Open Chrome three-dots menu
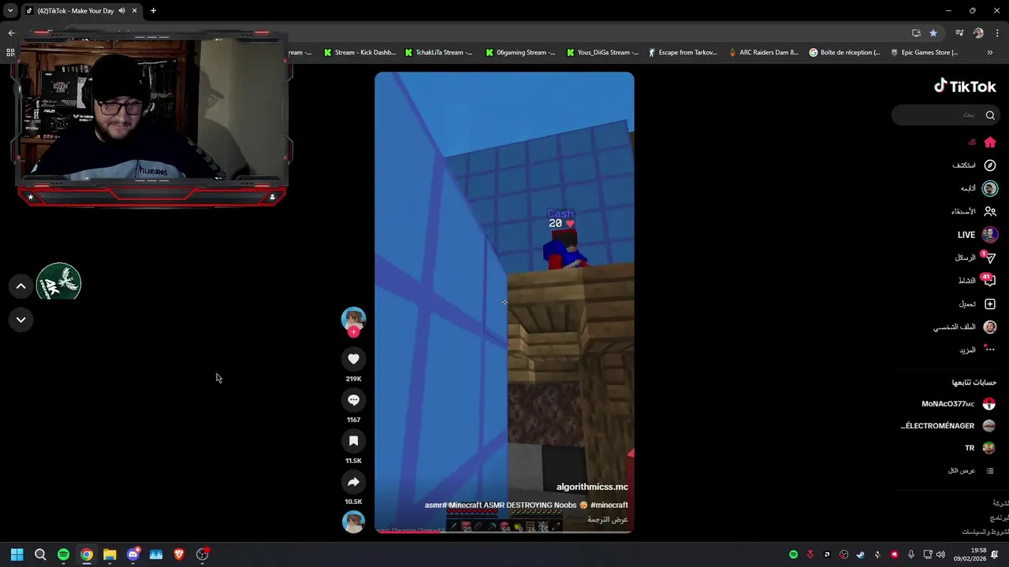This screenshot has height=567, width=1009. 997,33
